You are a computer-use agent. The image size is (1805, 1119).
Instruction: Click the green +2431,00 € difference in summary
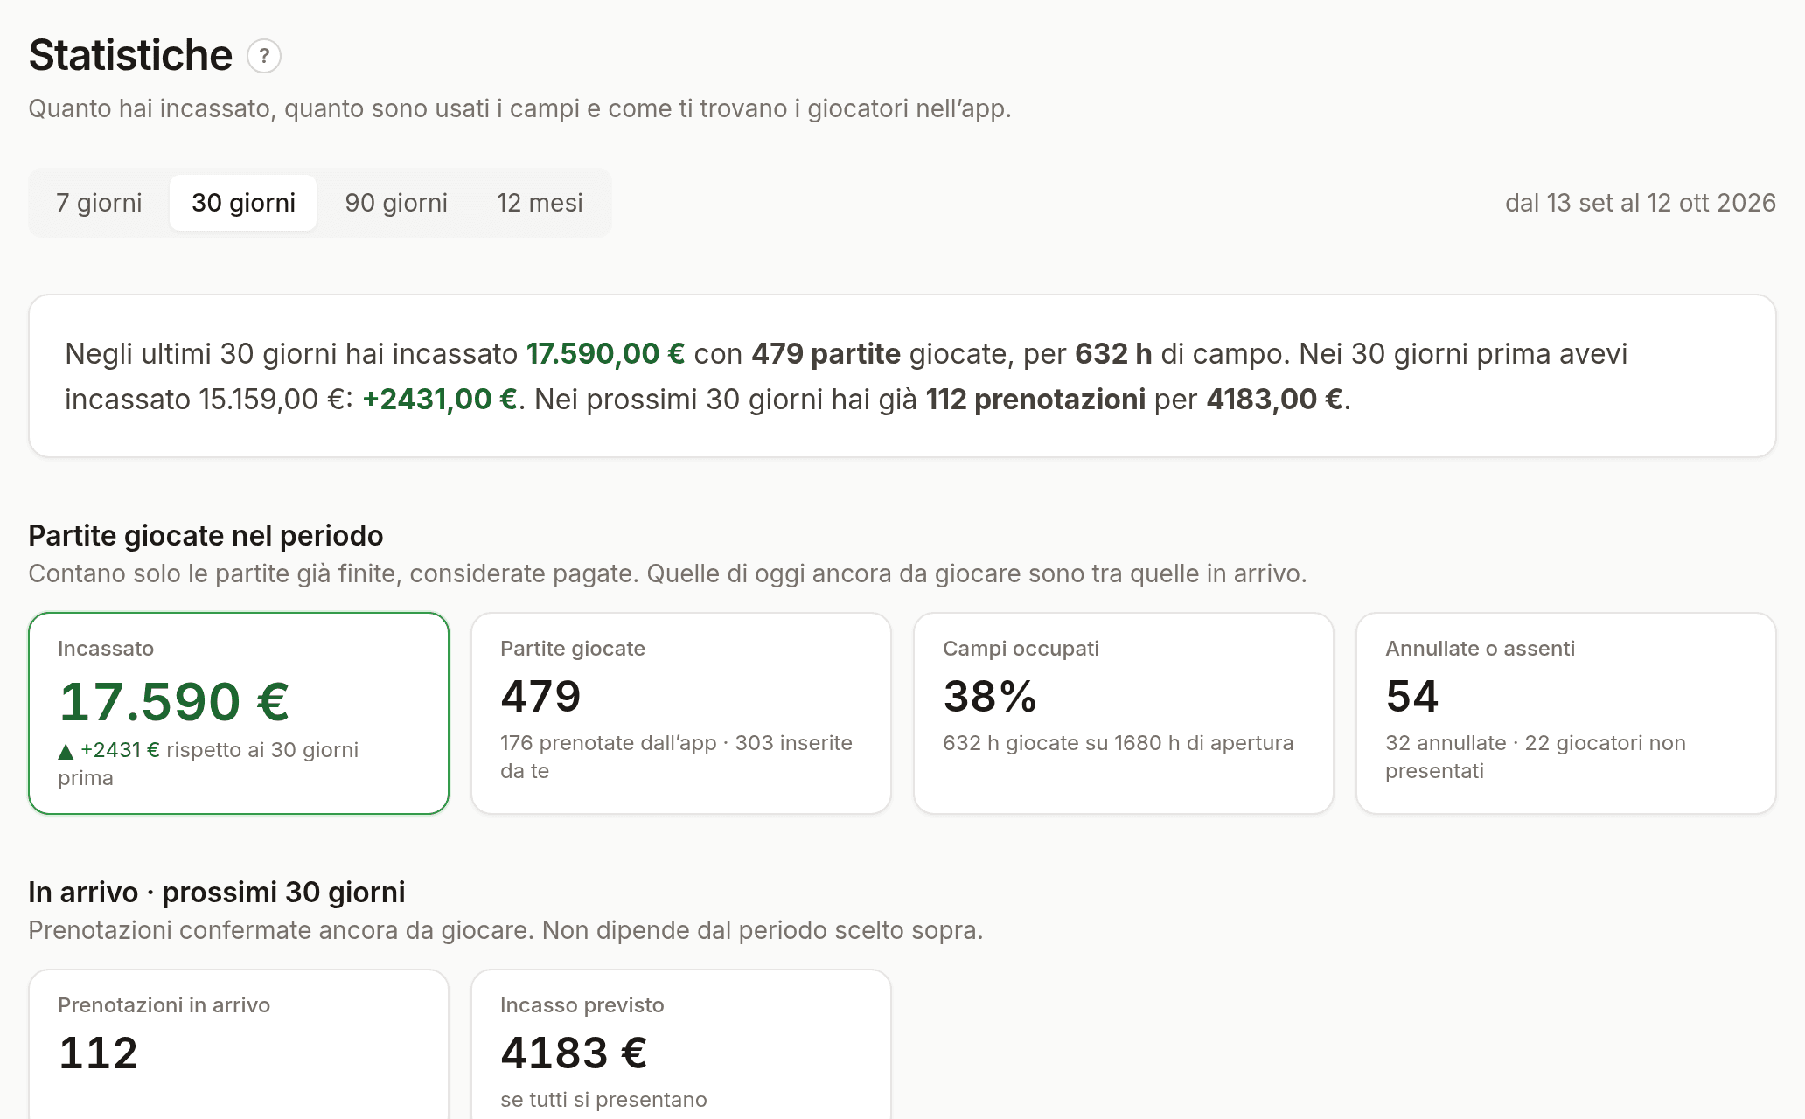[x=440, y=400]
